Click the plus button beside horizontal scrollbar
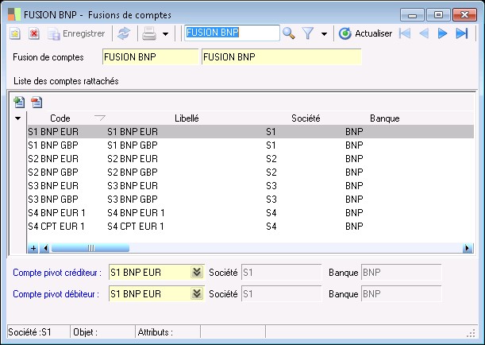Viewport: 485px width, 345px height. coord(33,248)
